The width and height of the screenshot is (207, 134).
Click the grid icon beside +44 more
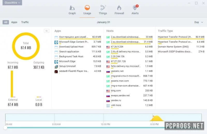click(108, 106)
